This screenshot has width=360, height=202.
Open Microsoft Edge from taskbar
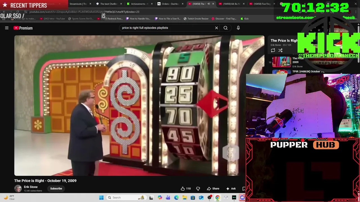pyautogui.click(x=176, y=198)
